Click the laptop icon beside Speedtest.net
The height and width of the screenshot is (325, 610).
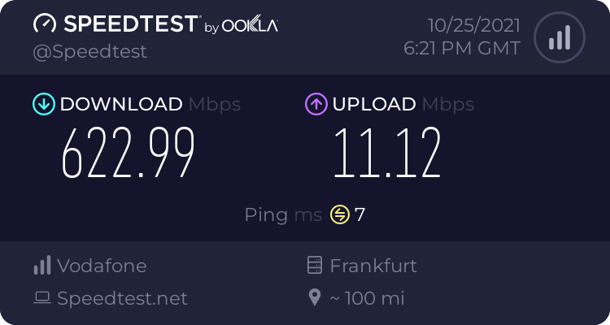click(41, 298)
